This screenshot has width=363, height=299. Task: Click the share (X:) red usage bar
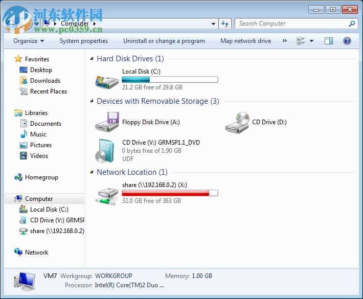tap(170, 193)
